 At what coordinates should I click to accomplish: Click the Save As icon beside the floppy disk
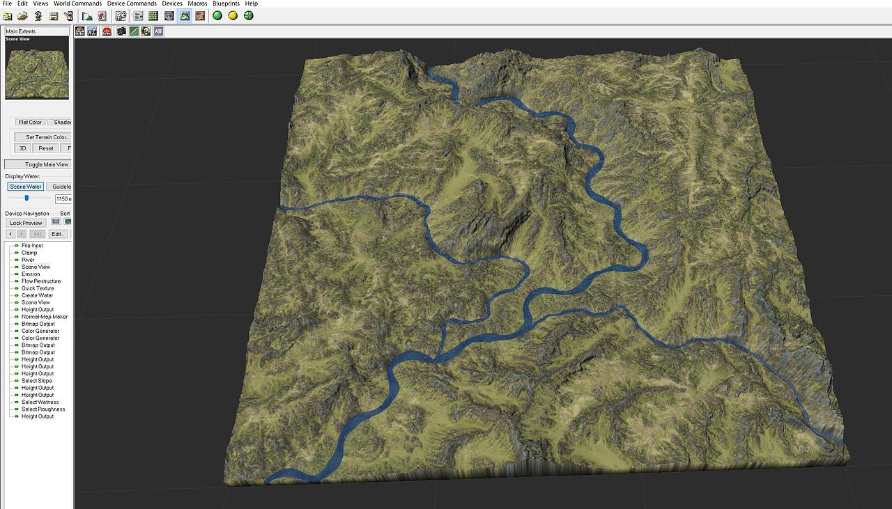click(x=68, y=15)
